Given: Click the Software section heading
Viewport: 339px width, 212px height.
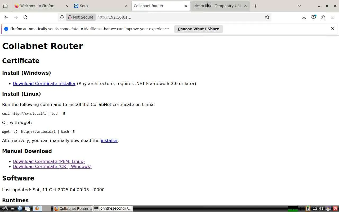Looking at the screenshot, I should (x=18, y=178).
